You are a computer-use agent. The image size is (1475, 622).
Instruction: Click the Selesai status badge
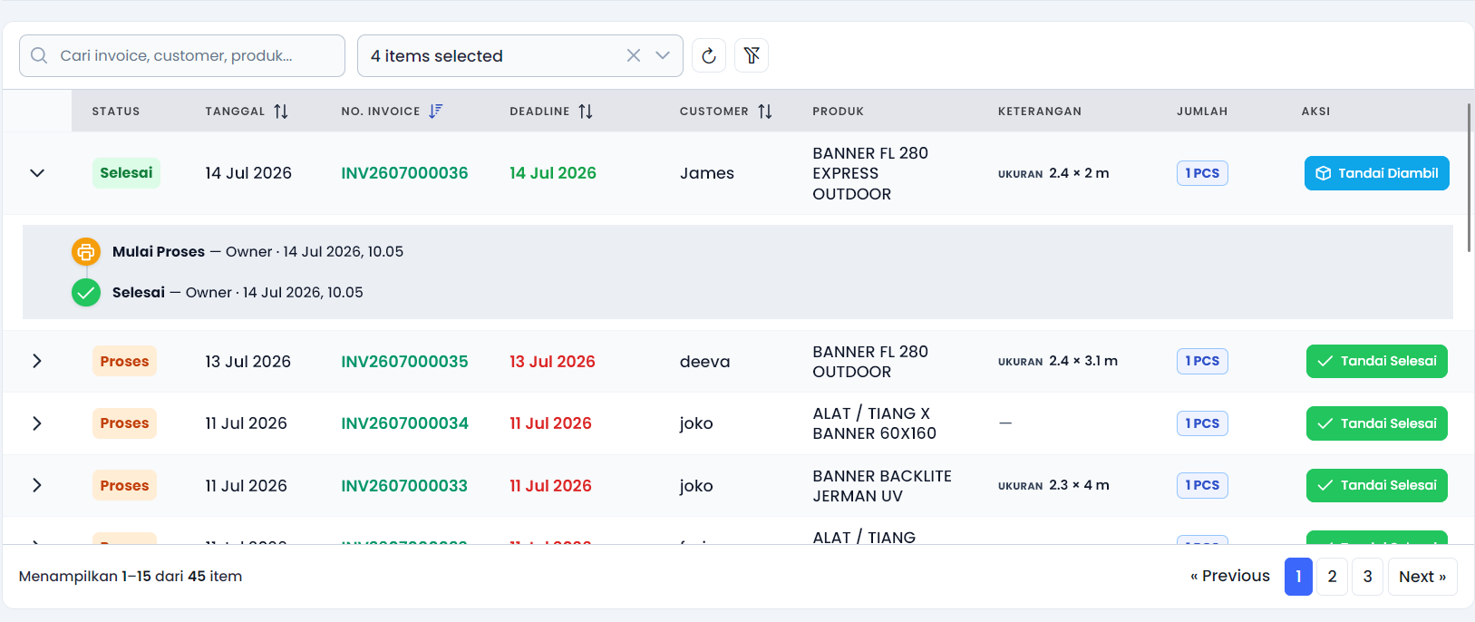coord(126,173)
